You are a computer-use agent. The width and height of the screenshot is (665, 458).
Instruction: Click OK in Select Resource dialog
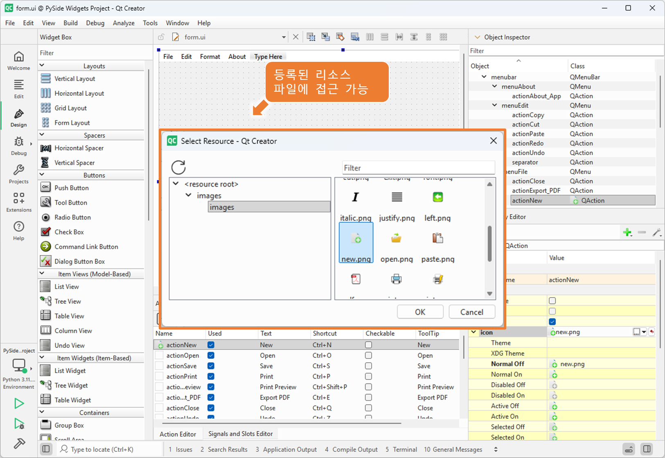(420, 312)
